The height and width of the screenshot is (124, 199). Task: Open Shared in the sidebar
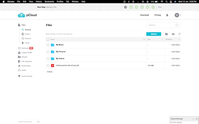[x=23, y=57]
